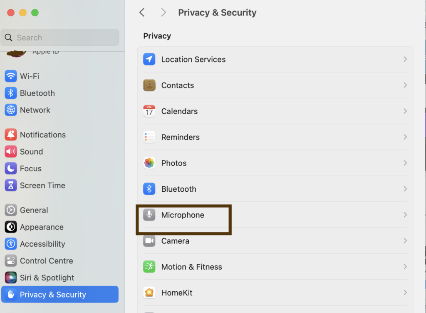The width and height of the screenshot is (426, 313).
Task: Open Notifications in the sidebar
Action: pyautogui.click(x=42, y=135)
